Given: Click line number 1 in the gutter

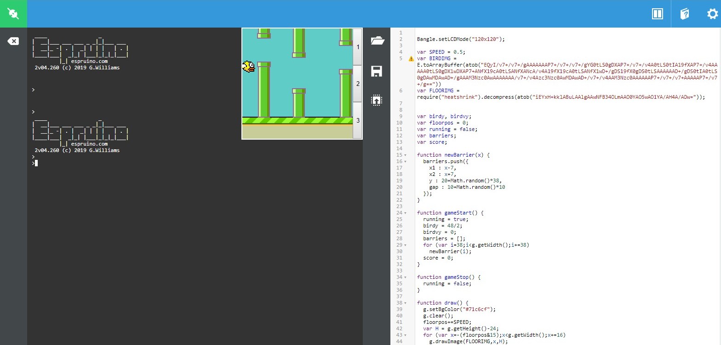Looking at the screenshot, I should pyautogui.click(x=401, y=33).
